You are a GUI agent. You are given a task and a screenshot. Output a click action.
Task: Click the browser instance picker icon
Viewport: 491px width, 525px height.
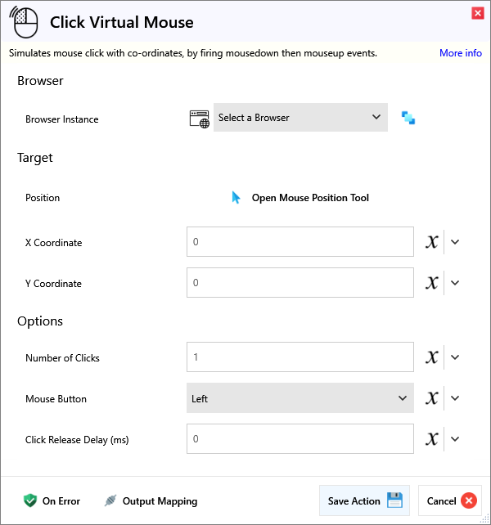coord(408,118)
